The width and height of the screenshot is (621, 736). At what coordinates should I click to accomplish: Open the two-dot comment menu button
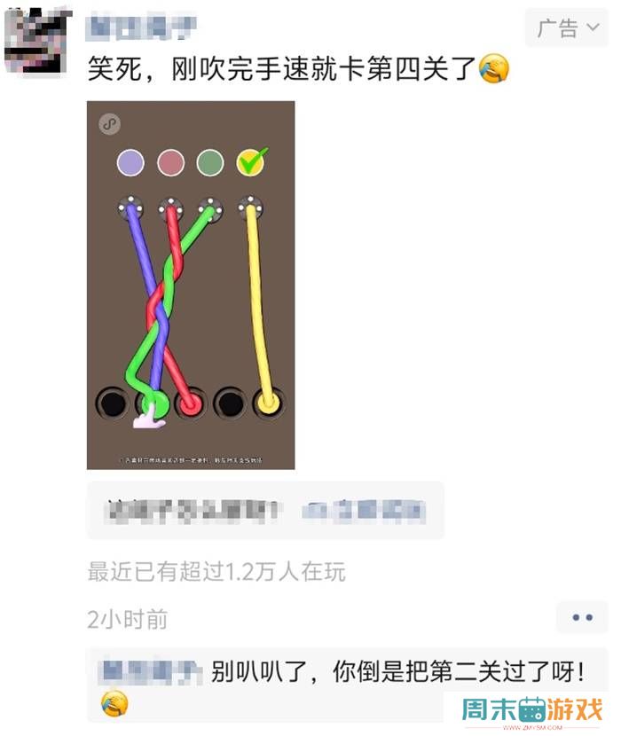pyautogui.click(x=583, y=617)
